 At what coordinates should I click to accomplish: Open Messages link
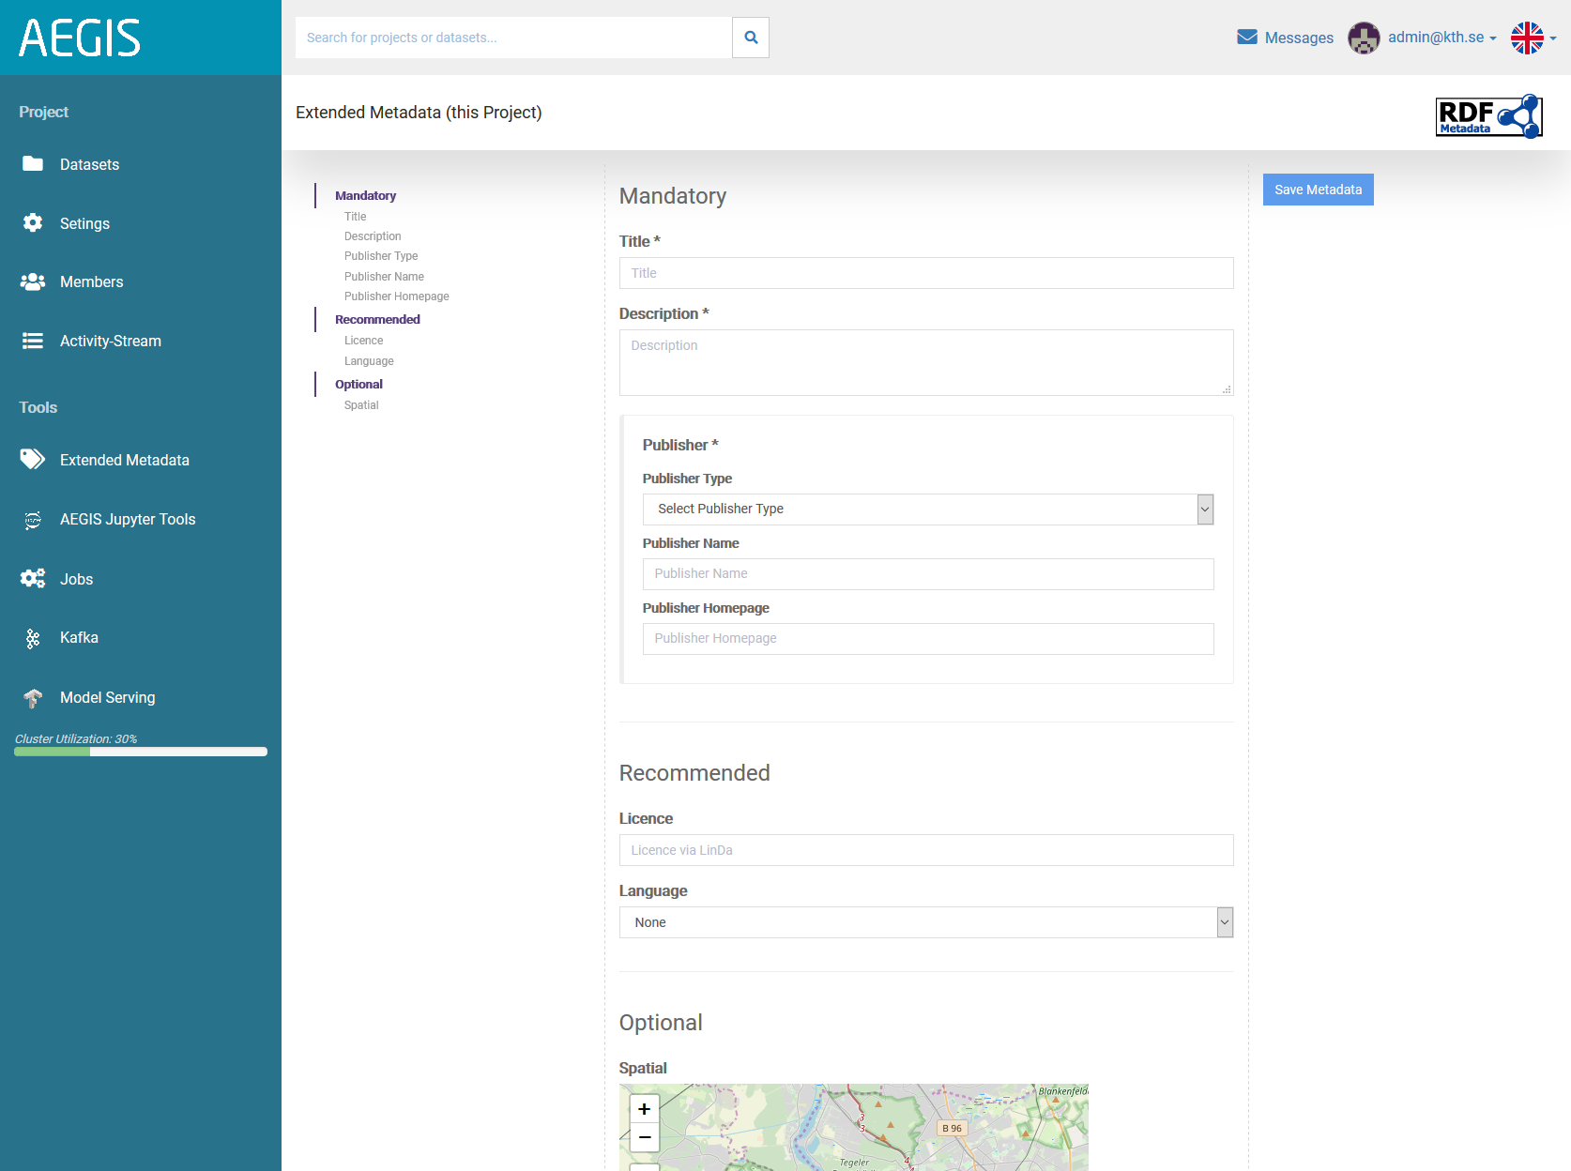tap(1299, 38)
